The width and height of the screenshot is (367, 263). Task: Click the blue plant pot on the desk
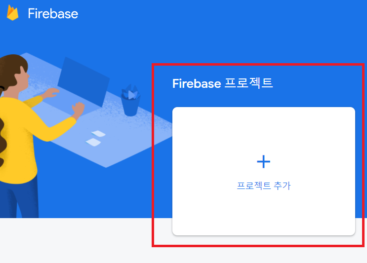[130, 107]
